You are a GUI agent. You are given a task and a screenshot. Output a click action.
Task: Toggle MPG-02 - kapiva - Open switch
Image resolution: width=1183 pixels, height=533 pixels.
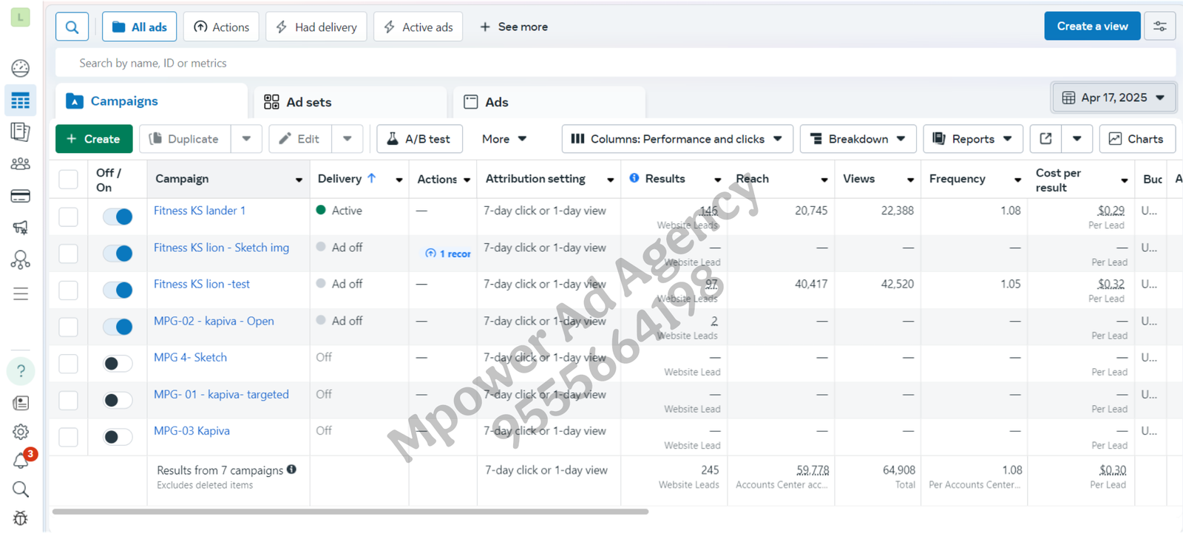pyautogui.click(x=118, y=327)
